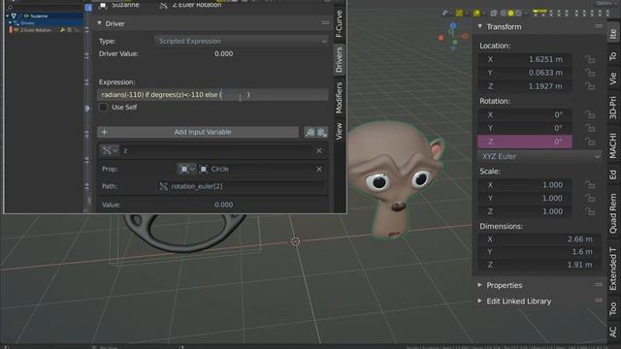Collapse the Drivers tree entry
This screenshot has height=349, width=621.
coord(11,23)
